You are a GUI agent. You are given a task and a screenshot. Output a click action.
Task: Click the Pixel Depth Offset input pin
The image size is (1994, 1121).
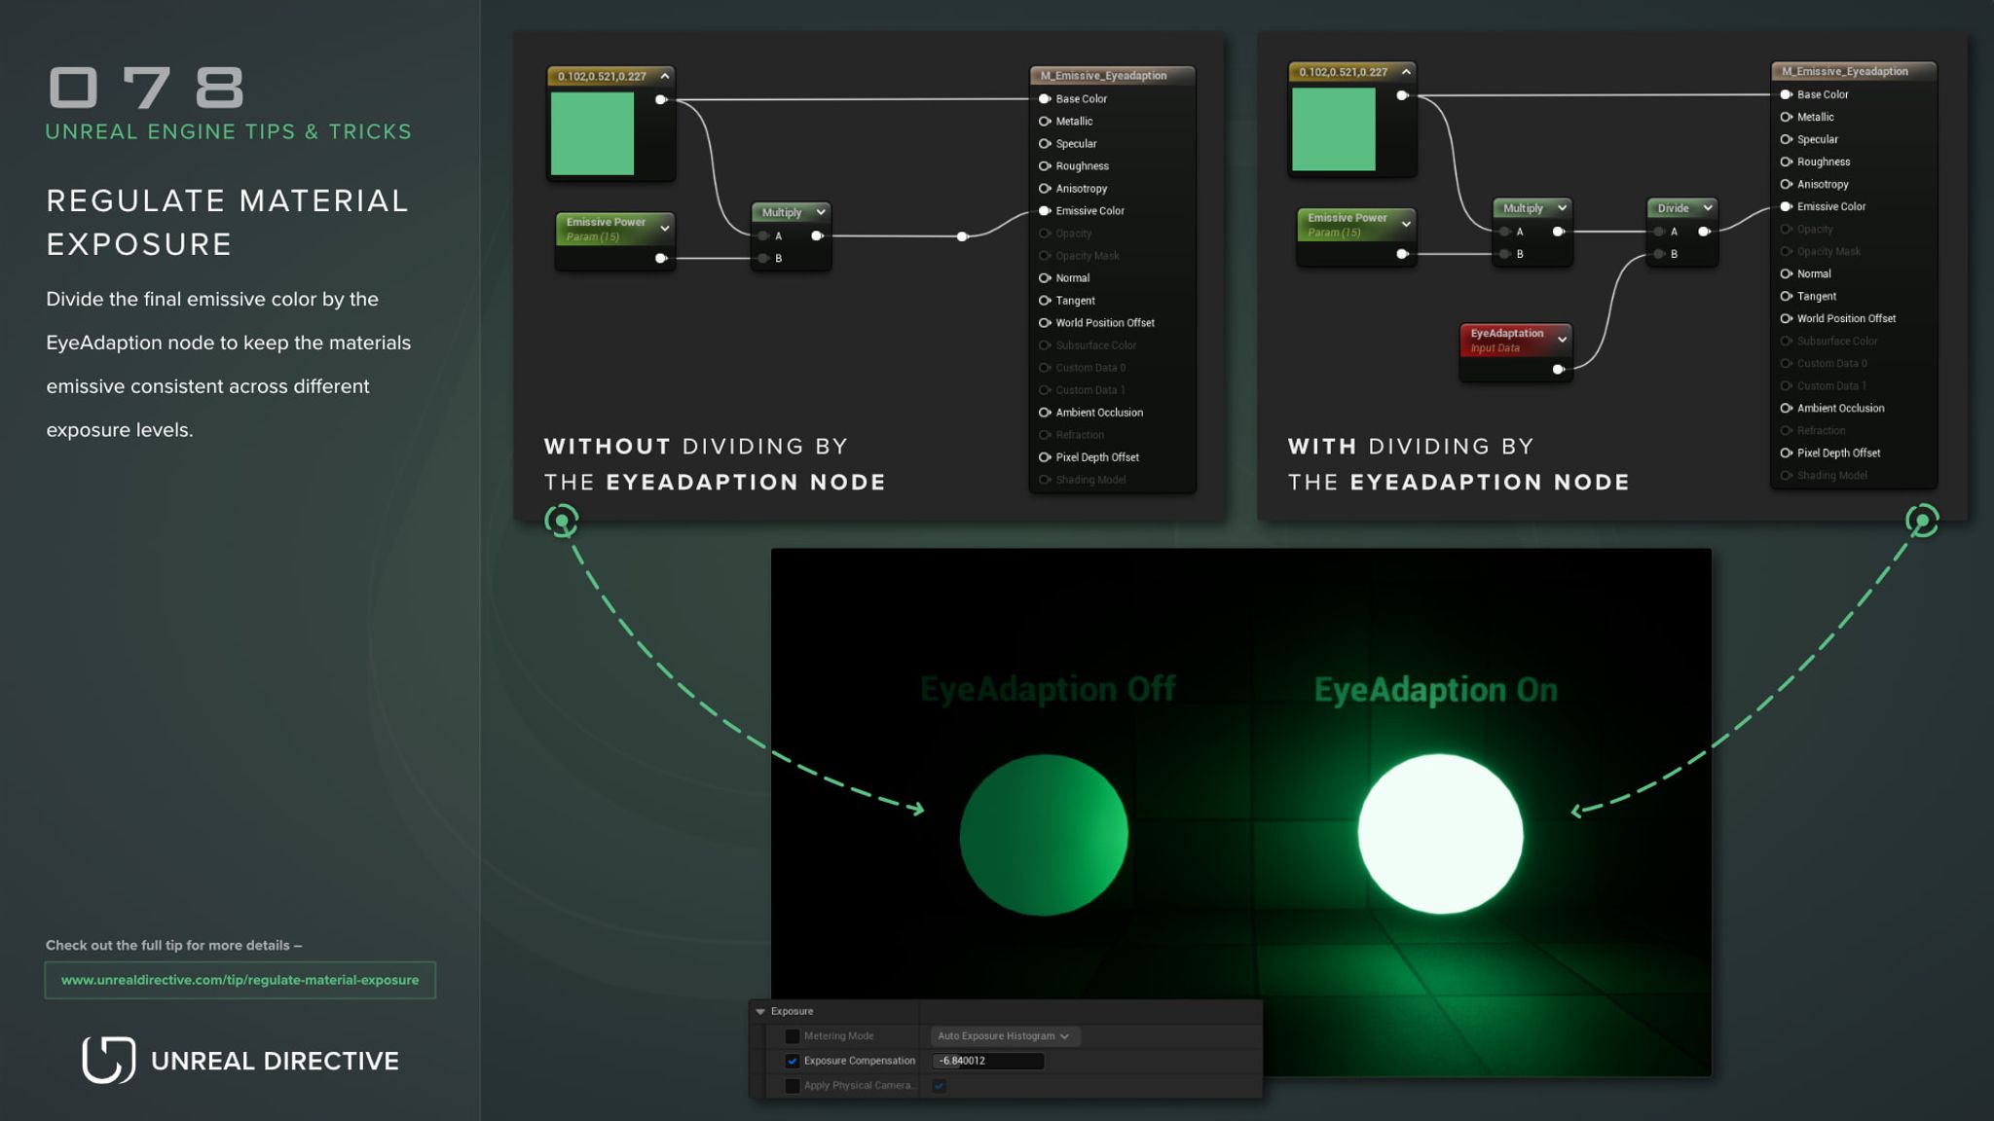click(1046, 456)
